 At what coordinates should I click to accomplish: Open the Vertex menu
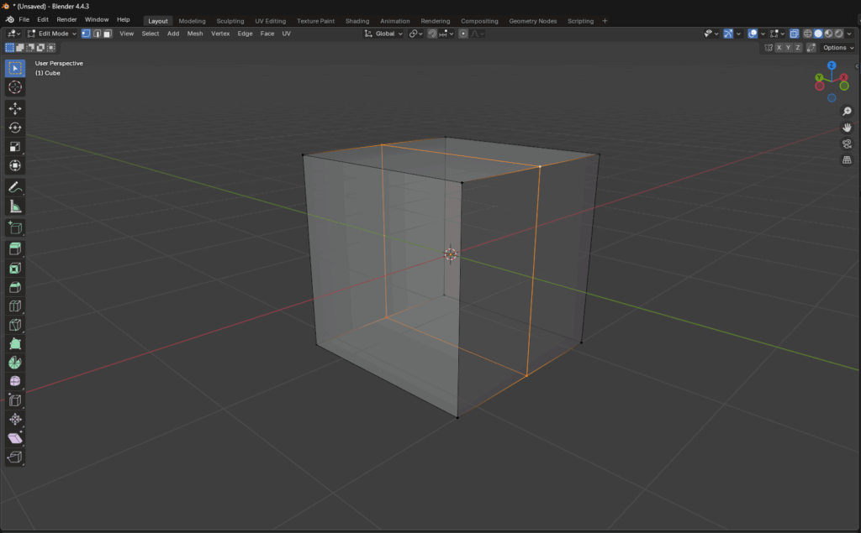click(x=220, y=34)
